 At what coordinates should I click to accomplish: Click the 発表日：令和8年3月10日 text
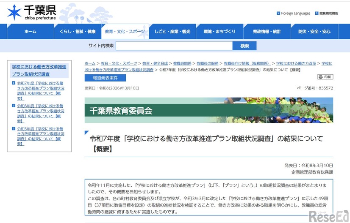(309, 166)
